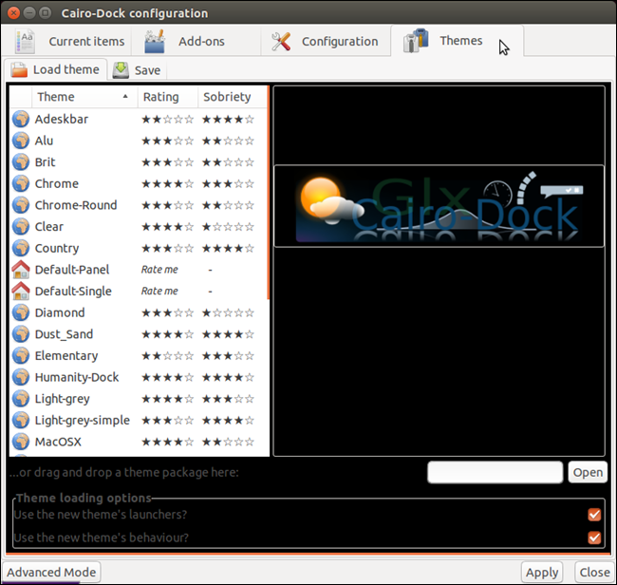Click the Load theme folder icon
The image size is (617, 585).
coord(19,70)
